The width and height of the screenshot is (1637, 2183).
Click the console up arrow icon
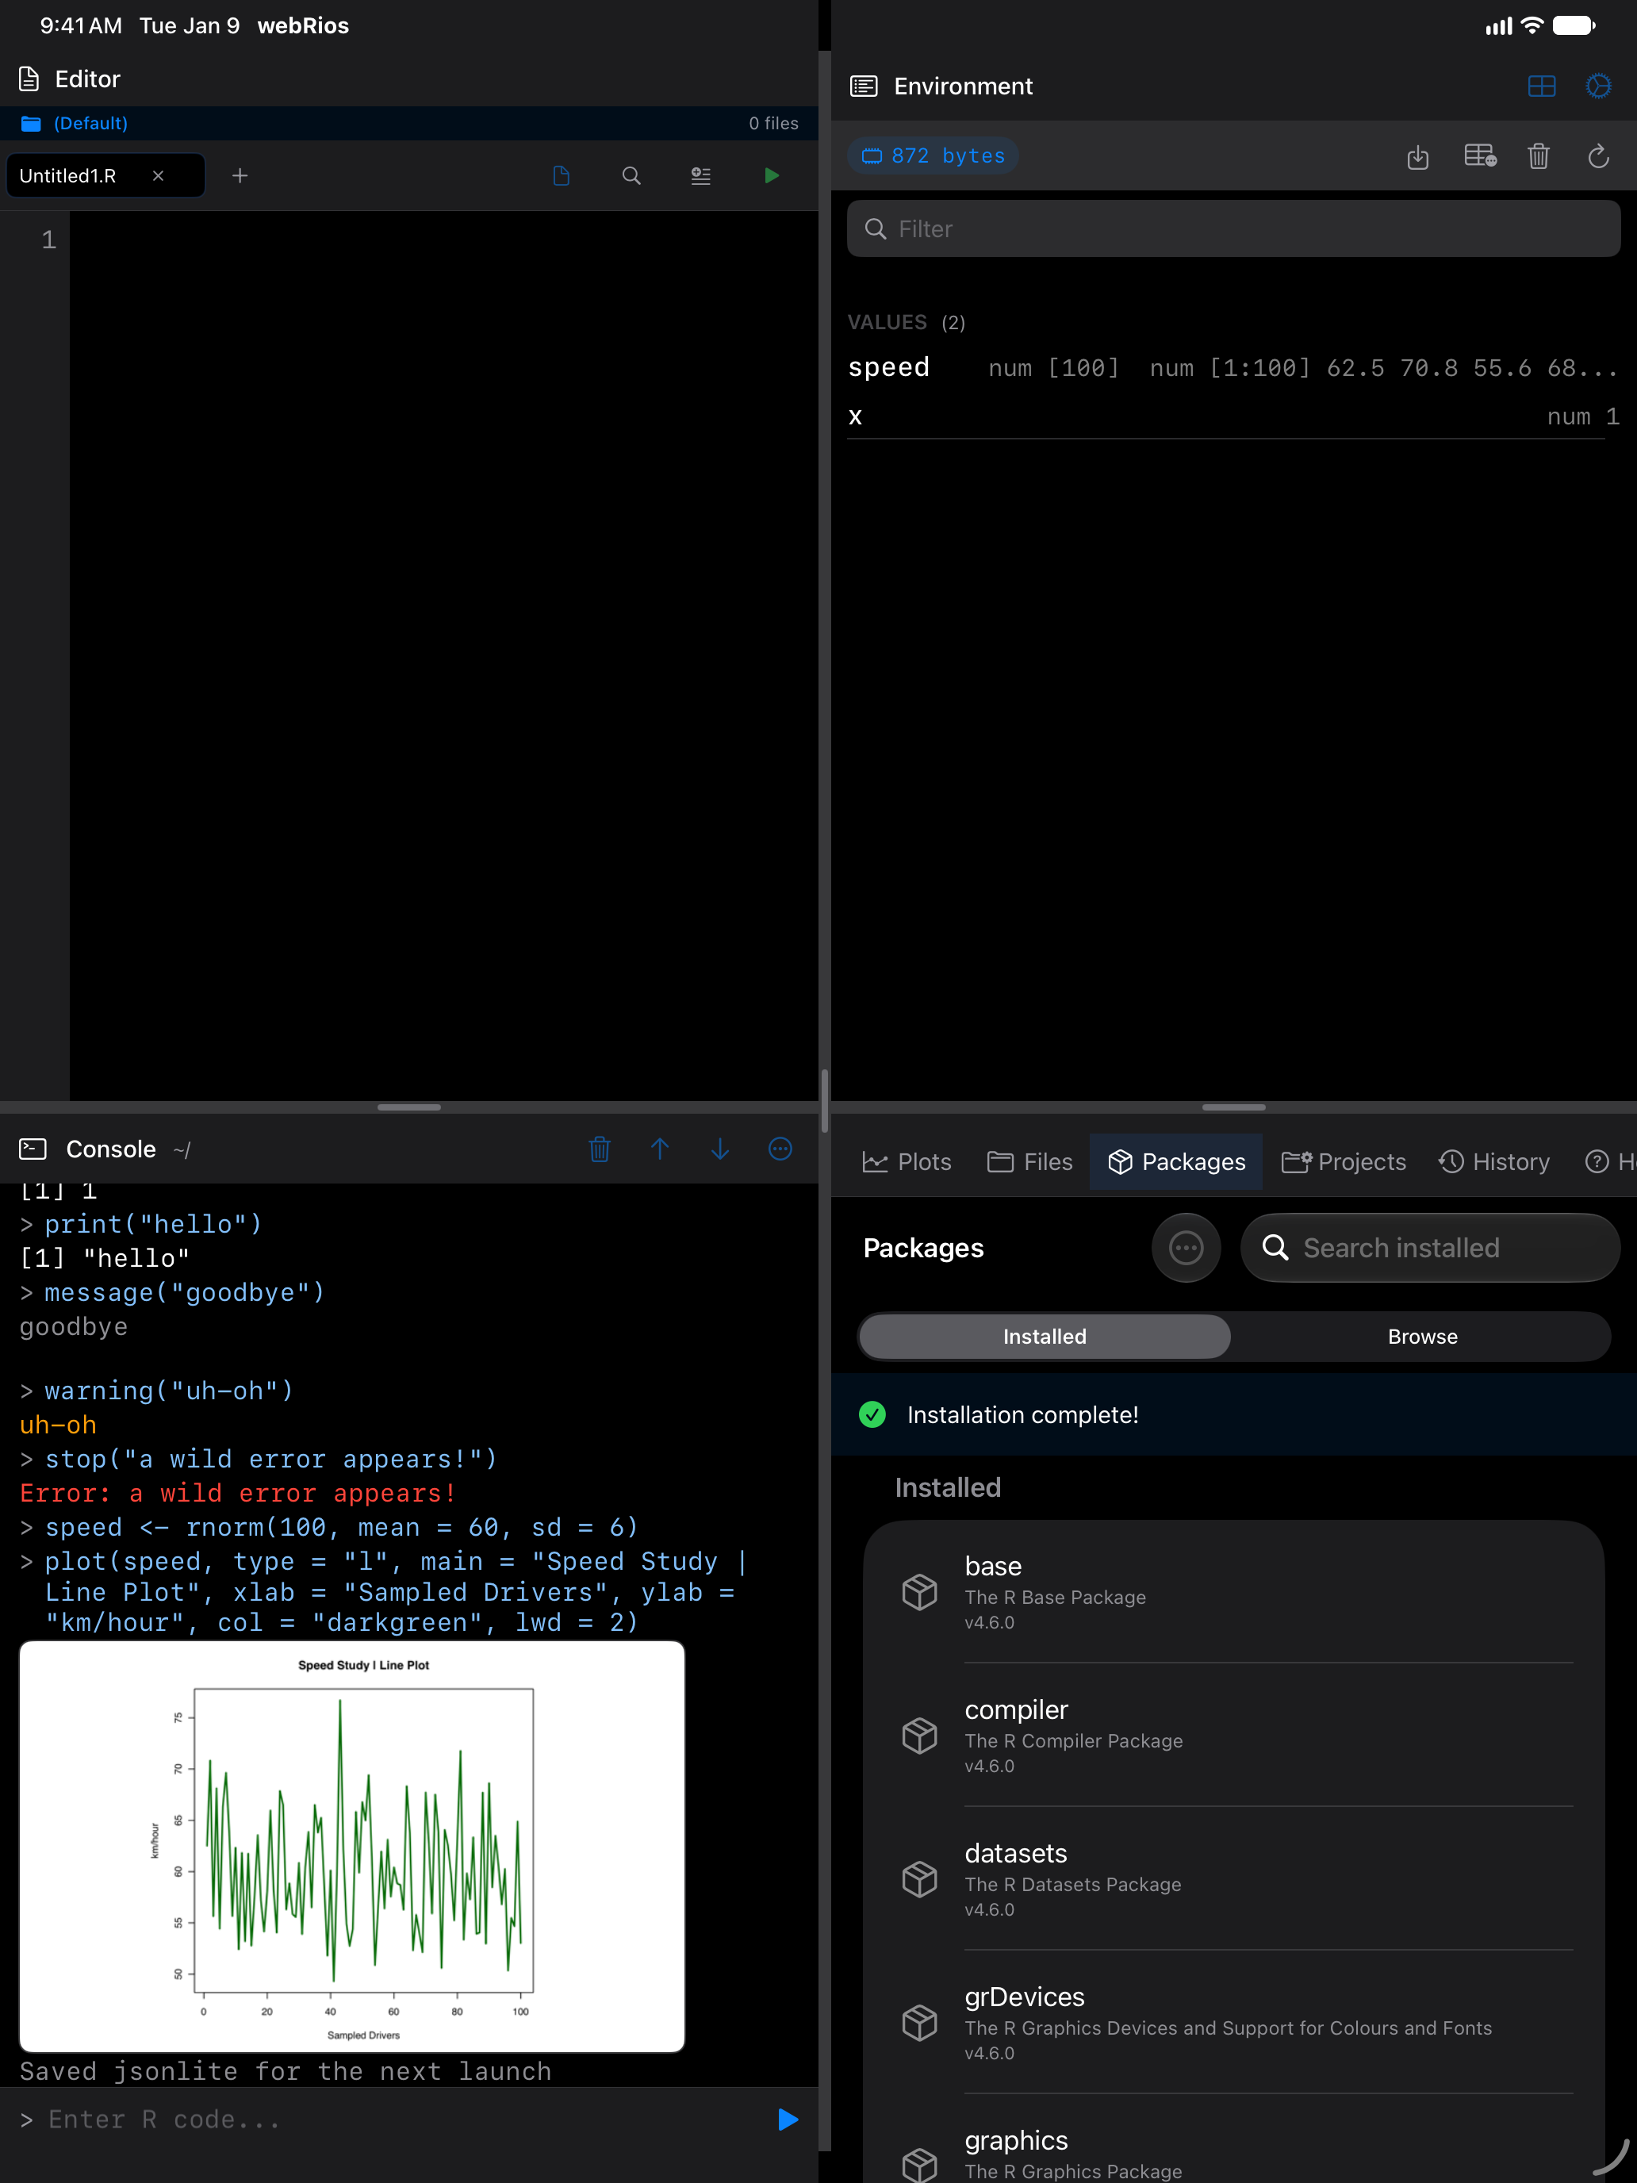click(x=660, y=1149)
